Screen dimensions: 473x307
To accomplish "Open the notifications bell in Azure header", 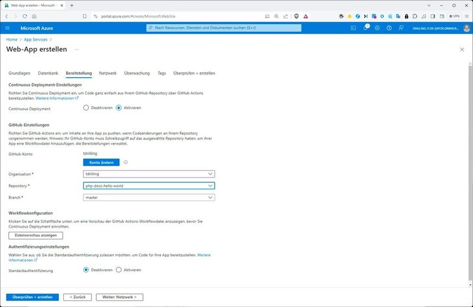I will [x=365, y=28].
